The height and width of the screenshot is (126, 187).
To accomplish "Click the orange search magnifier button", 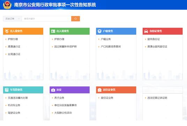I will coord(75,18).
